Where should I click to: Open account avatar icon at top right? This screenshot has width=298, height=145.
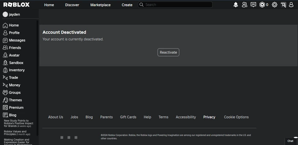tap(291, 5)
